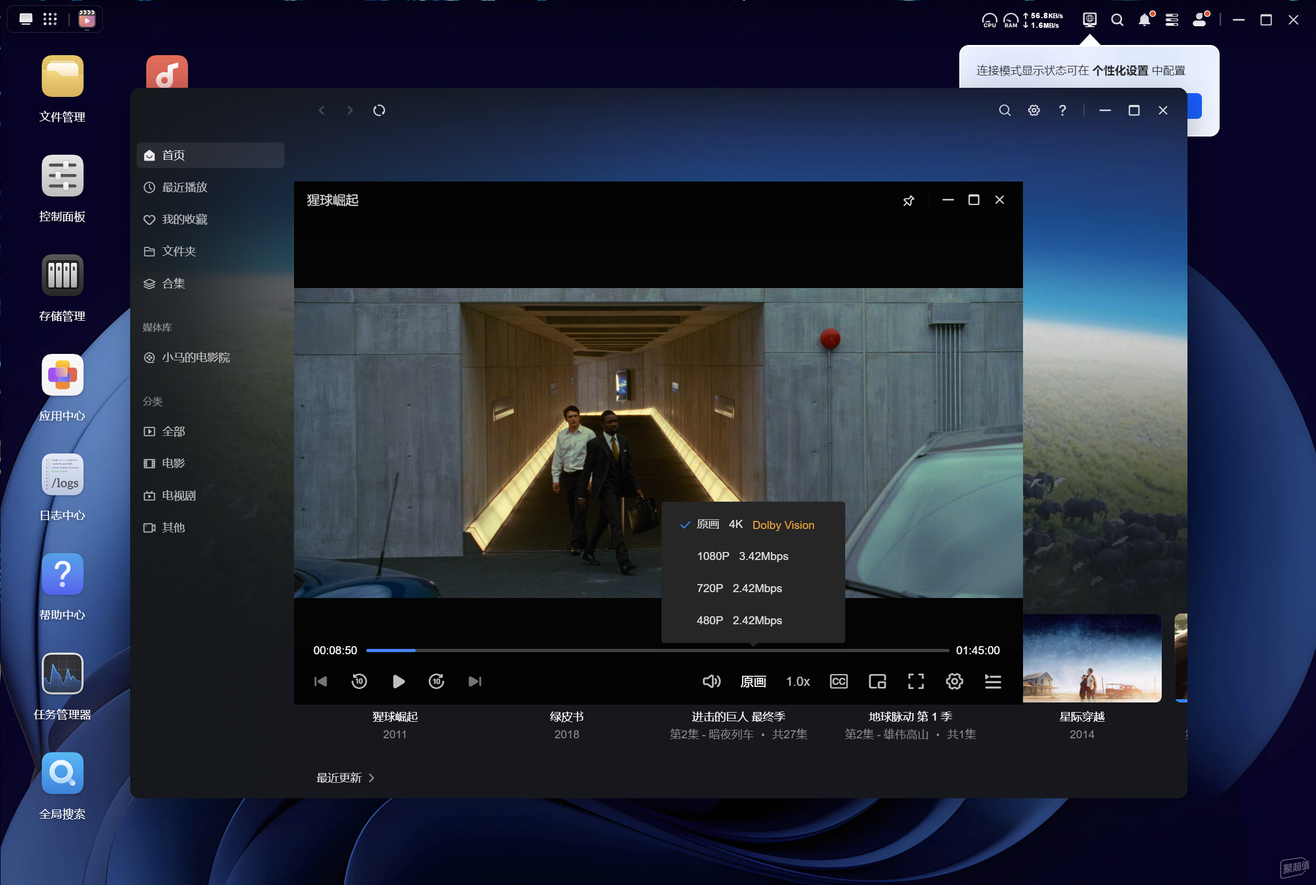Select the video app in the top bar
The width and height of the screenshot is (1316, 885).
pyautogui.click(x=87, y=19)
